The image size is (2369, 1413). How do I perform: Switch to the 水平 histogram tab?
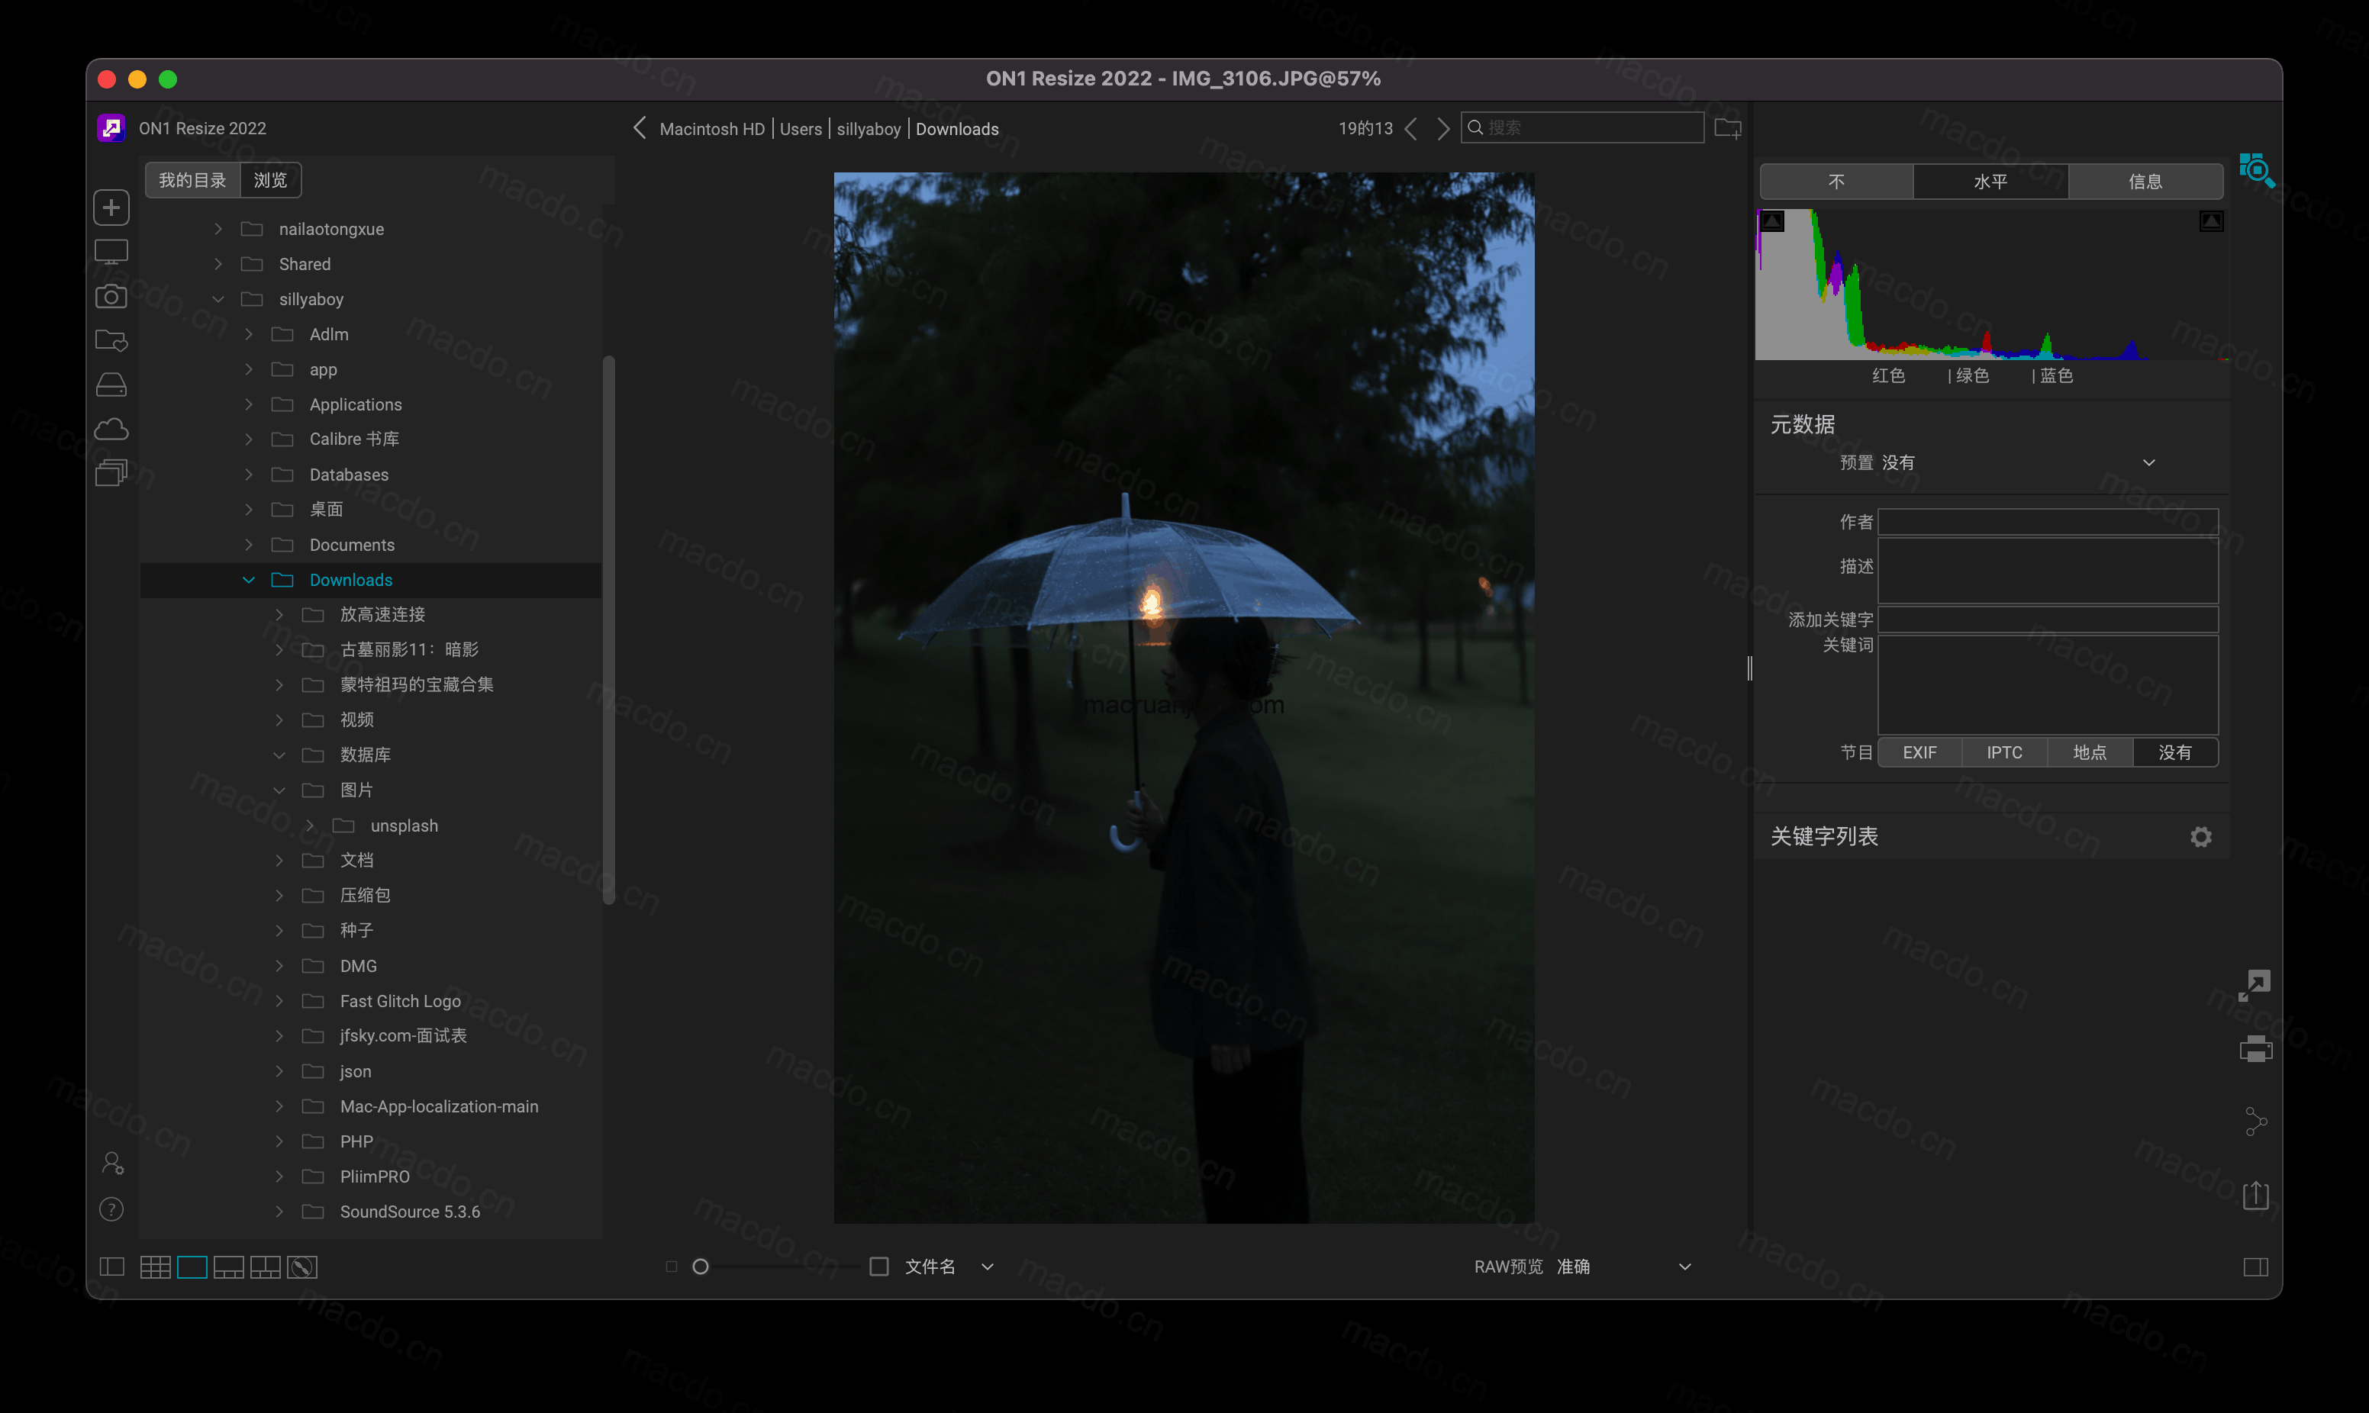pyautogui.click(x=1990, y=182)
